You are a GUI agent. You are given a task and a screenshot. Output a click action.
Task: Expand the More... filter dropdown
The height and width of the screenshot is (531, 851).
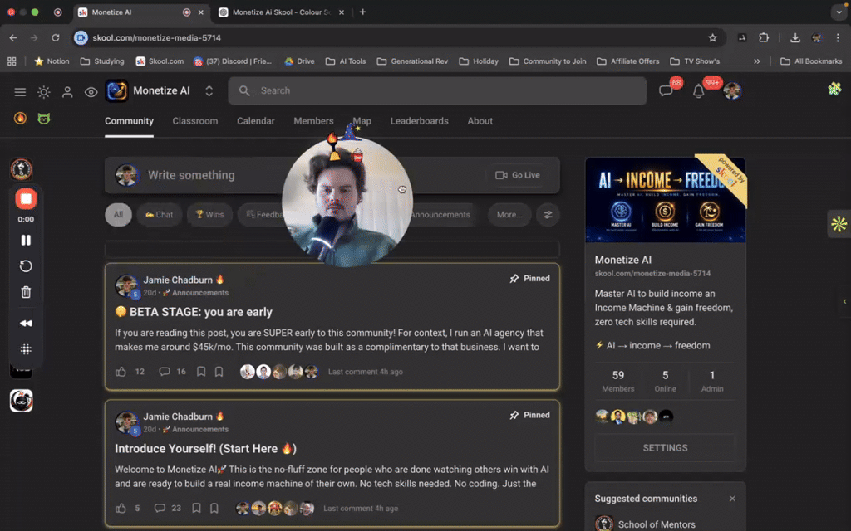pos(509,215)
